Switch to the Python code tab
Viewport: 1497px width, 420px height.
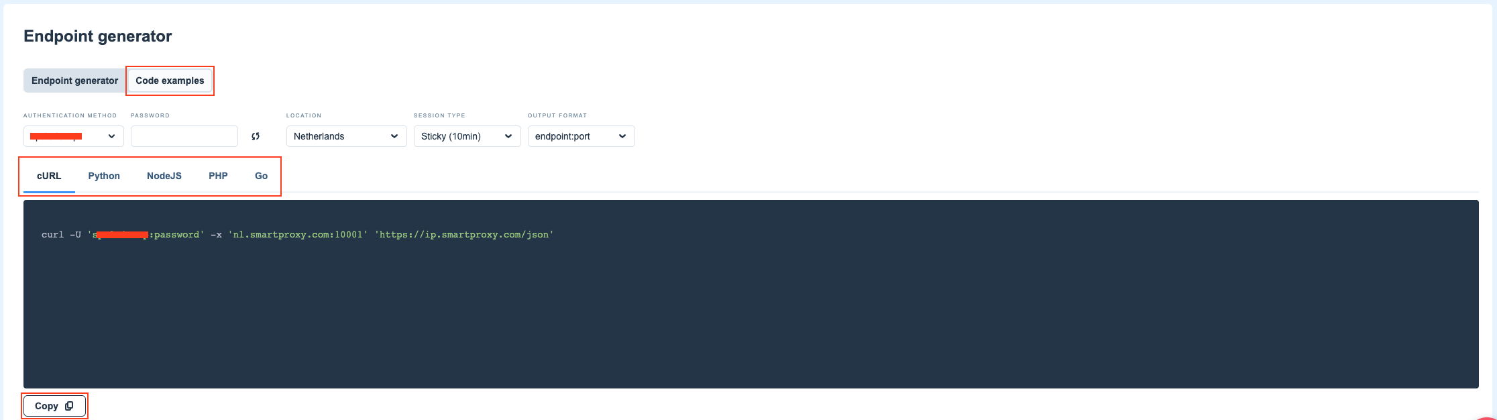pos(104,176)
